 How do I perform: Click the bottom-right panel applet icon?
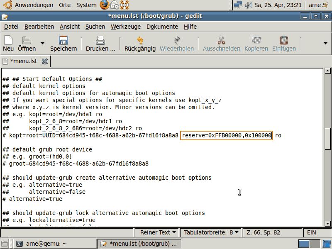coord(327,244)
